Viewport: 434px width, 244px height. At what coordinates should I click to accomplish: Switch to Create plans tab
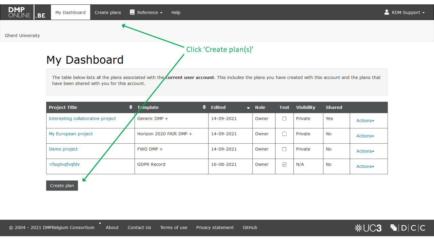pyautogui.click(x=108, y=13)
